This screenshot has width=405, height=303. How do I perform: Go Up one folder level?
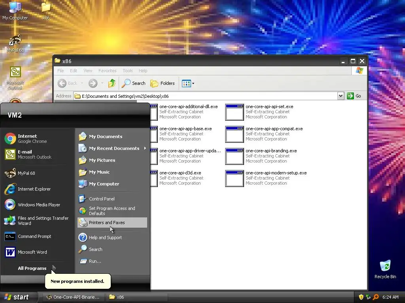coord(112,83)
